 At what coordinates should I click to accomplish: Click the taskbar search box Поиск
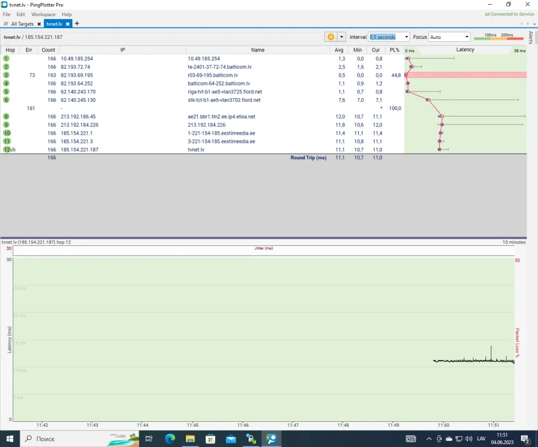pos(80,439)
